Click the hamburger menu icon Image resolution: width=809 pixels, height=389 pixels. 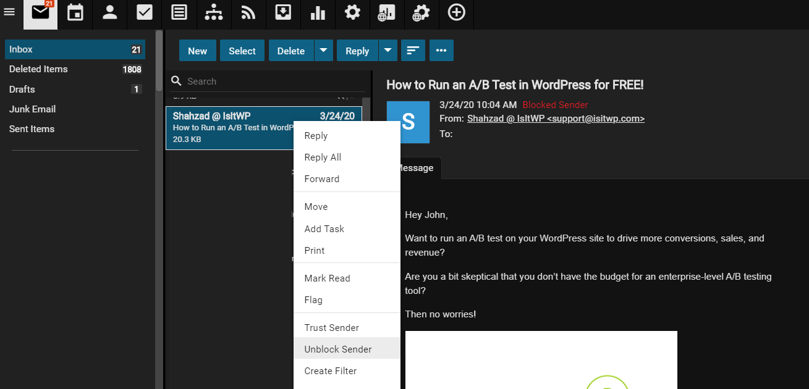coord(9,12)
